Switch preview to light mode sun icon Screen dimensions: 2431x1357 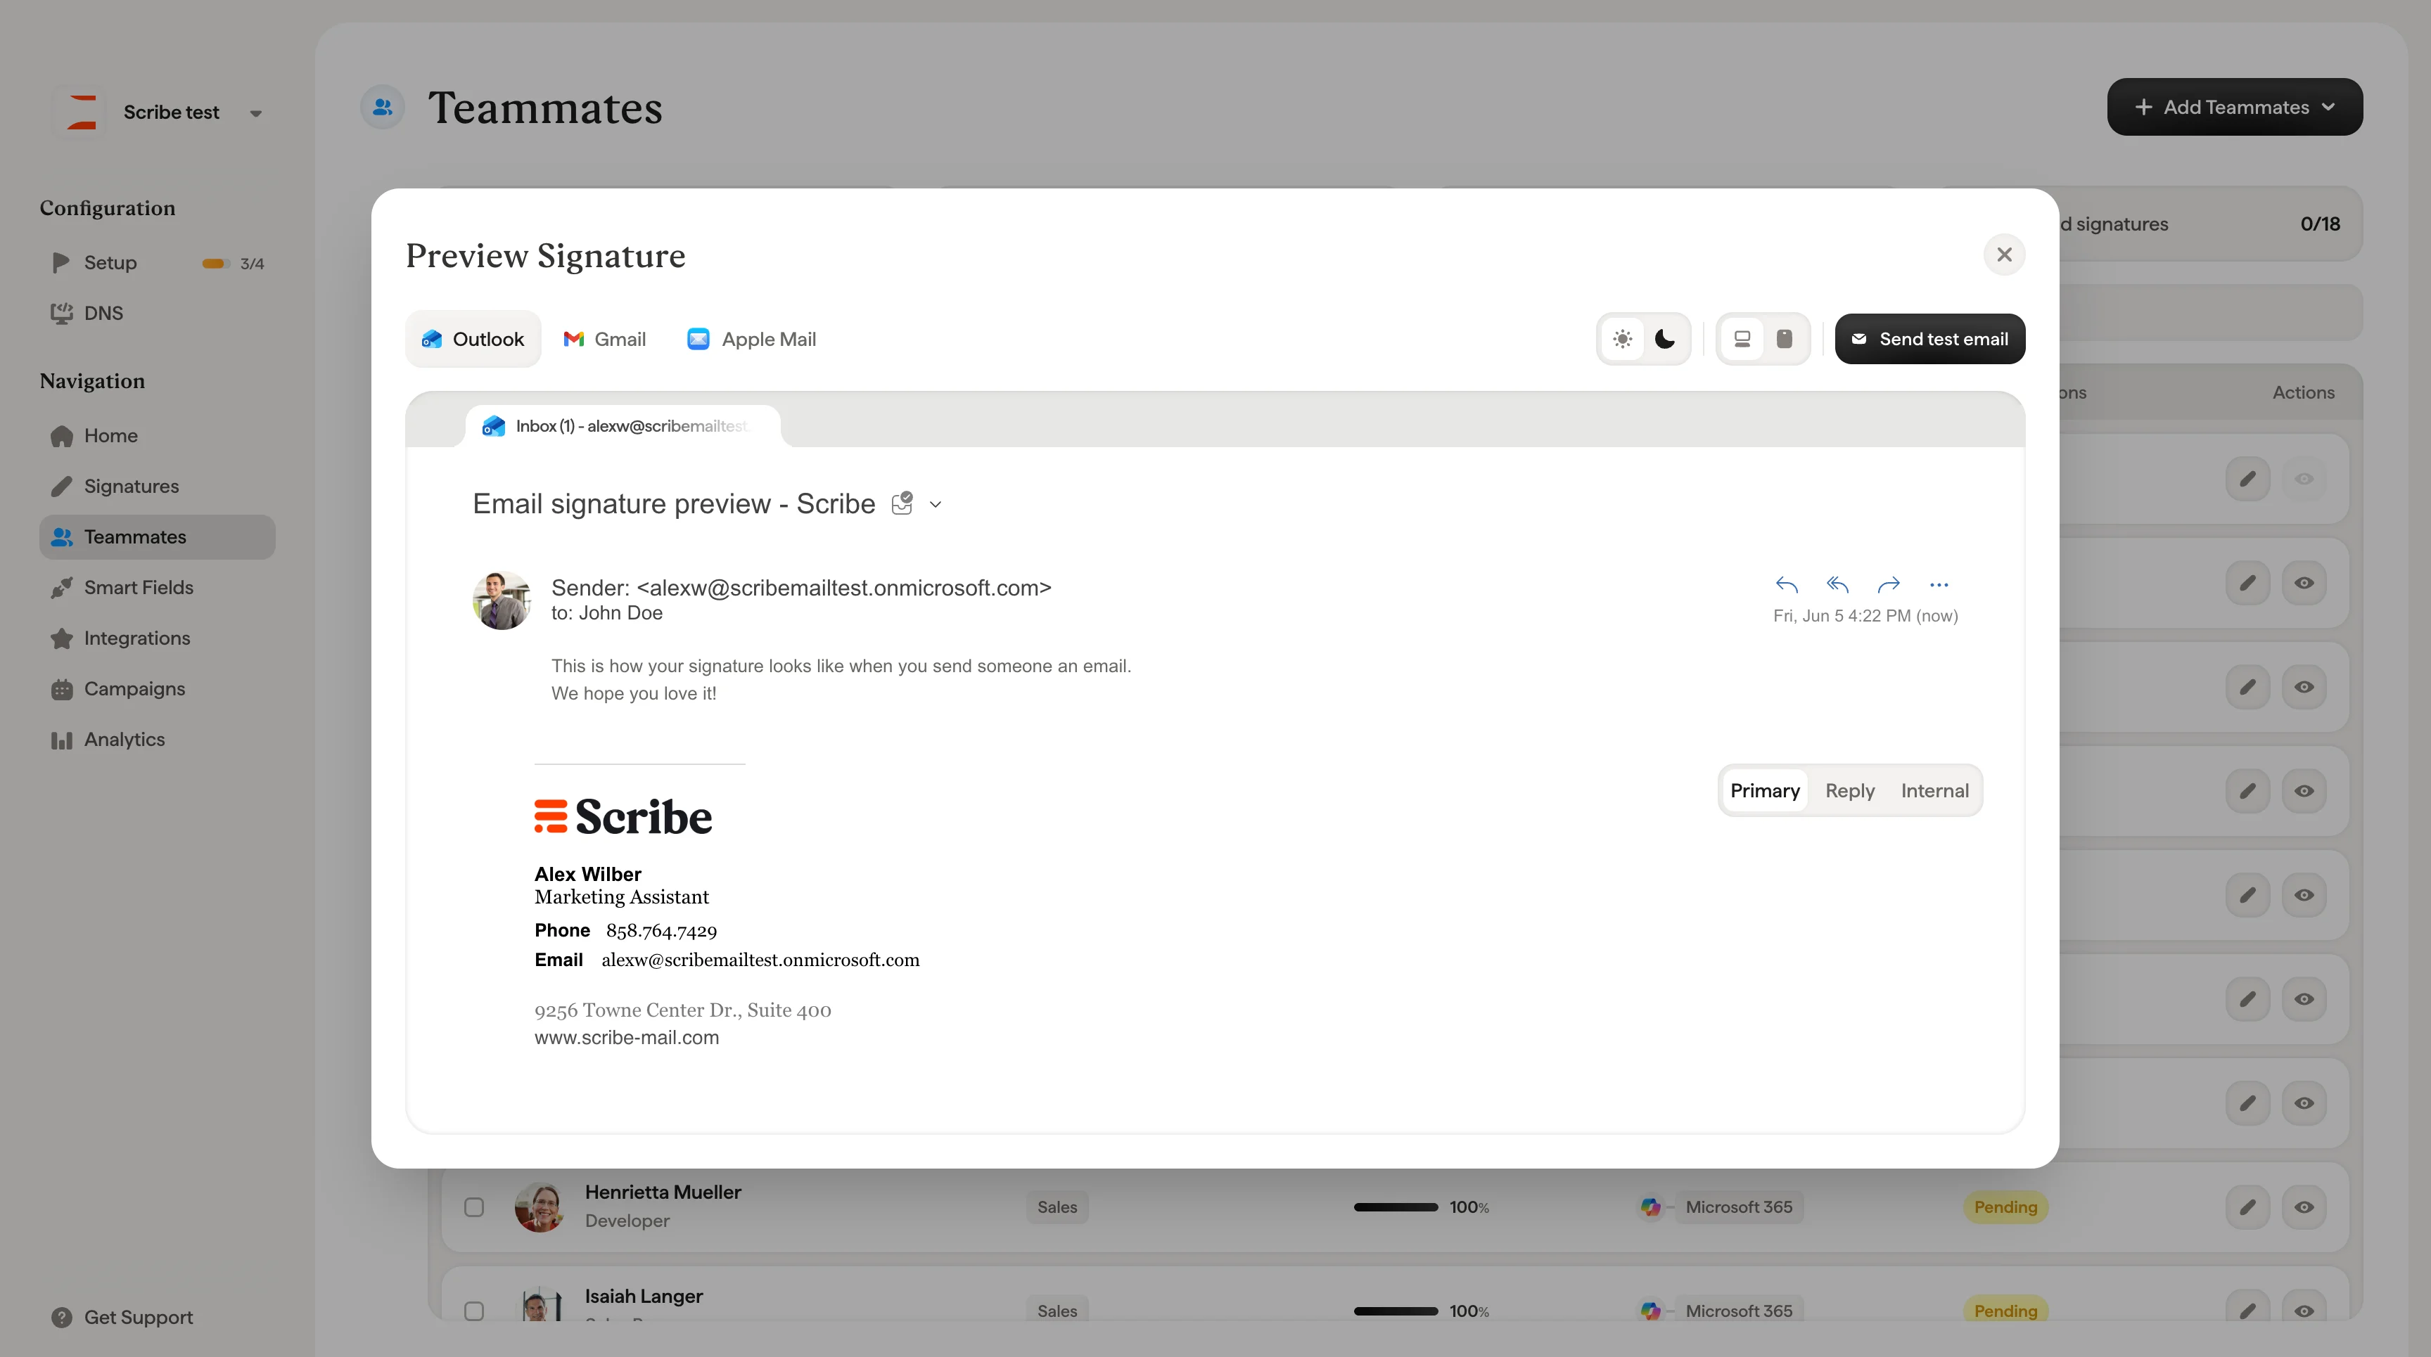1622,338
